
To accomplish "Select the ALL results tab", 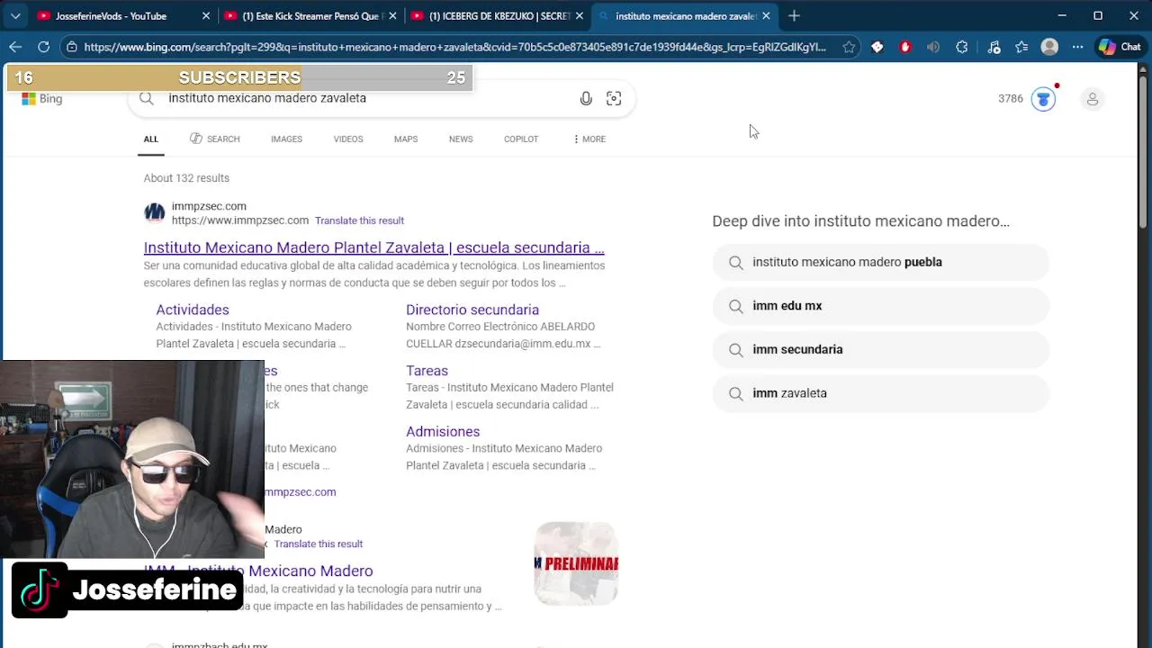I will coord(150,139).
